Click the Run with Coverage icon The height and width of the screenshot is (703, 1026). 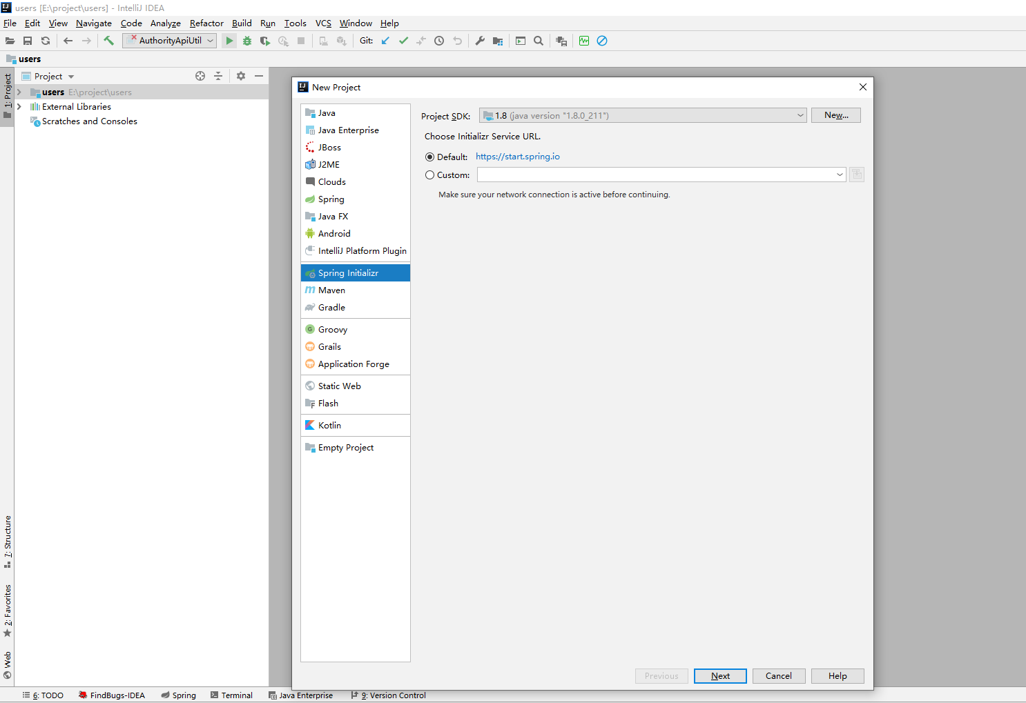pyautogui.click(x=265, y=41)
